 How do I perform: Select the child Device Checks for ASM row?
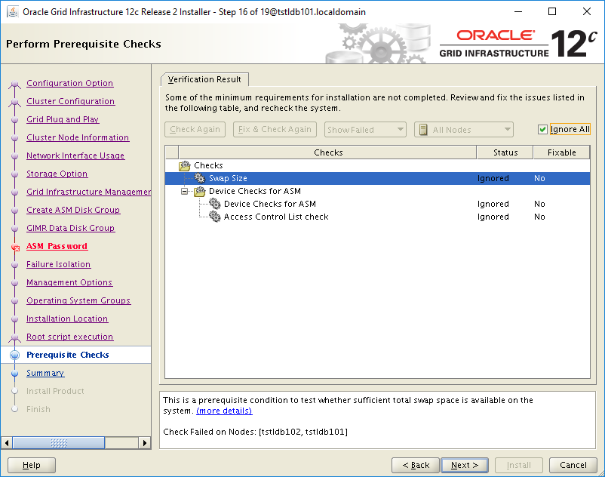pos(377,204)
